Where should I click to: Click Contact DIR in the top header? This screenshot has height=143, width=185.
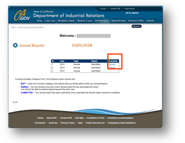click(x=115, y=9)
